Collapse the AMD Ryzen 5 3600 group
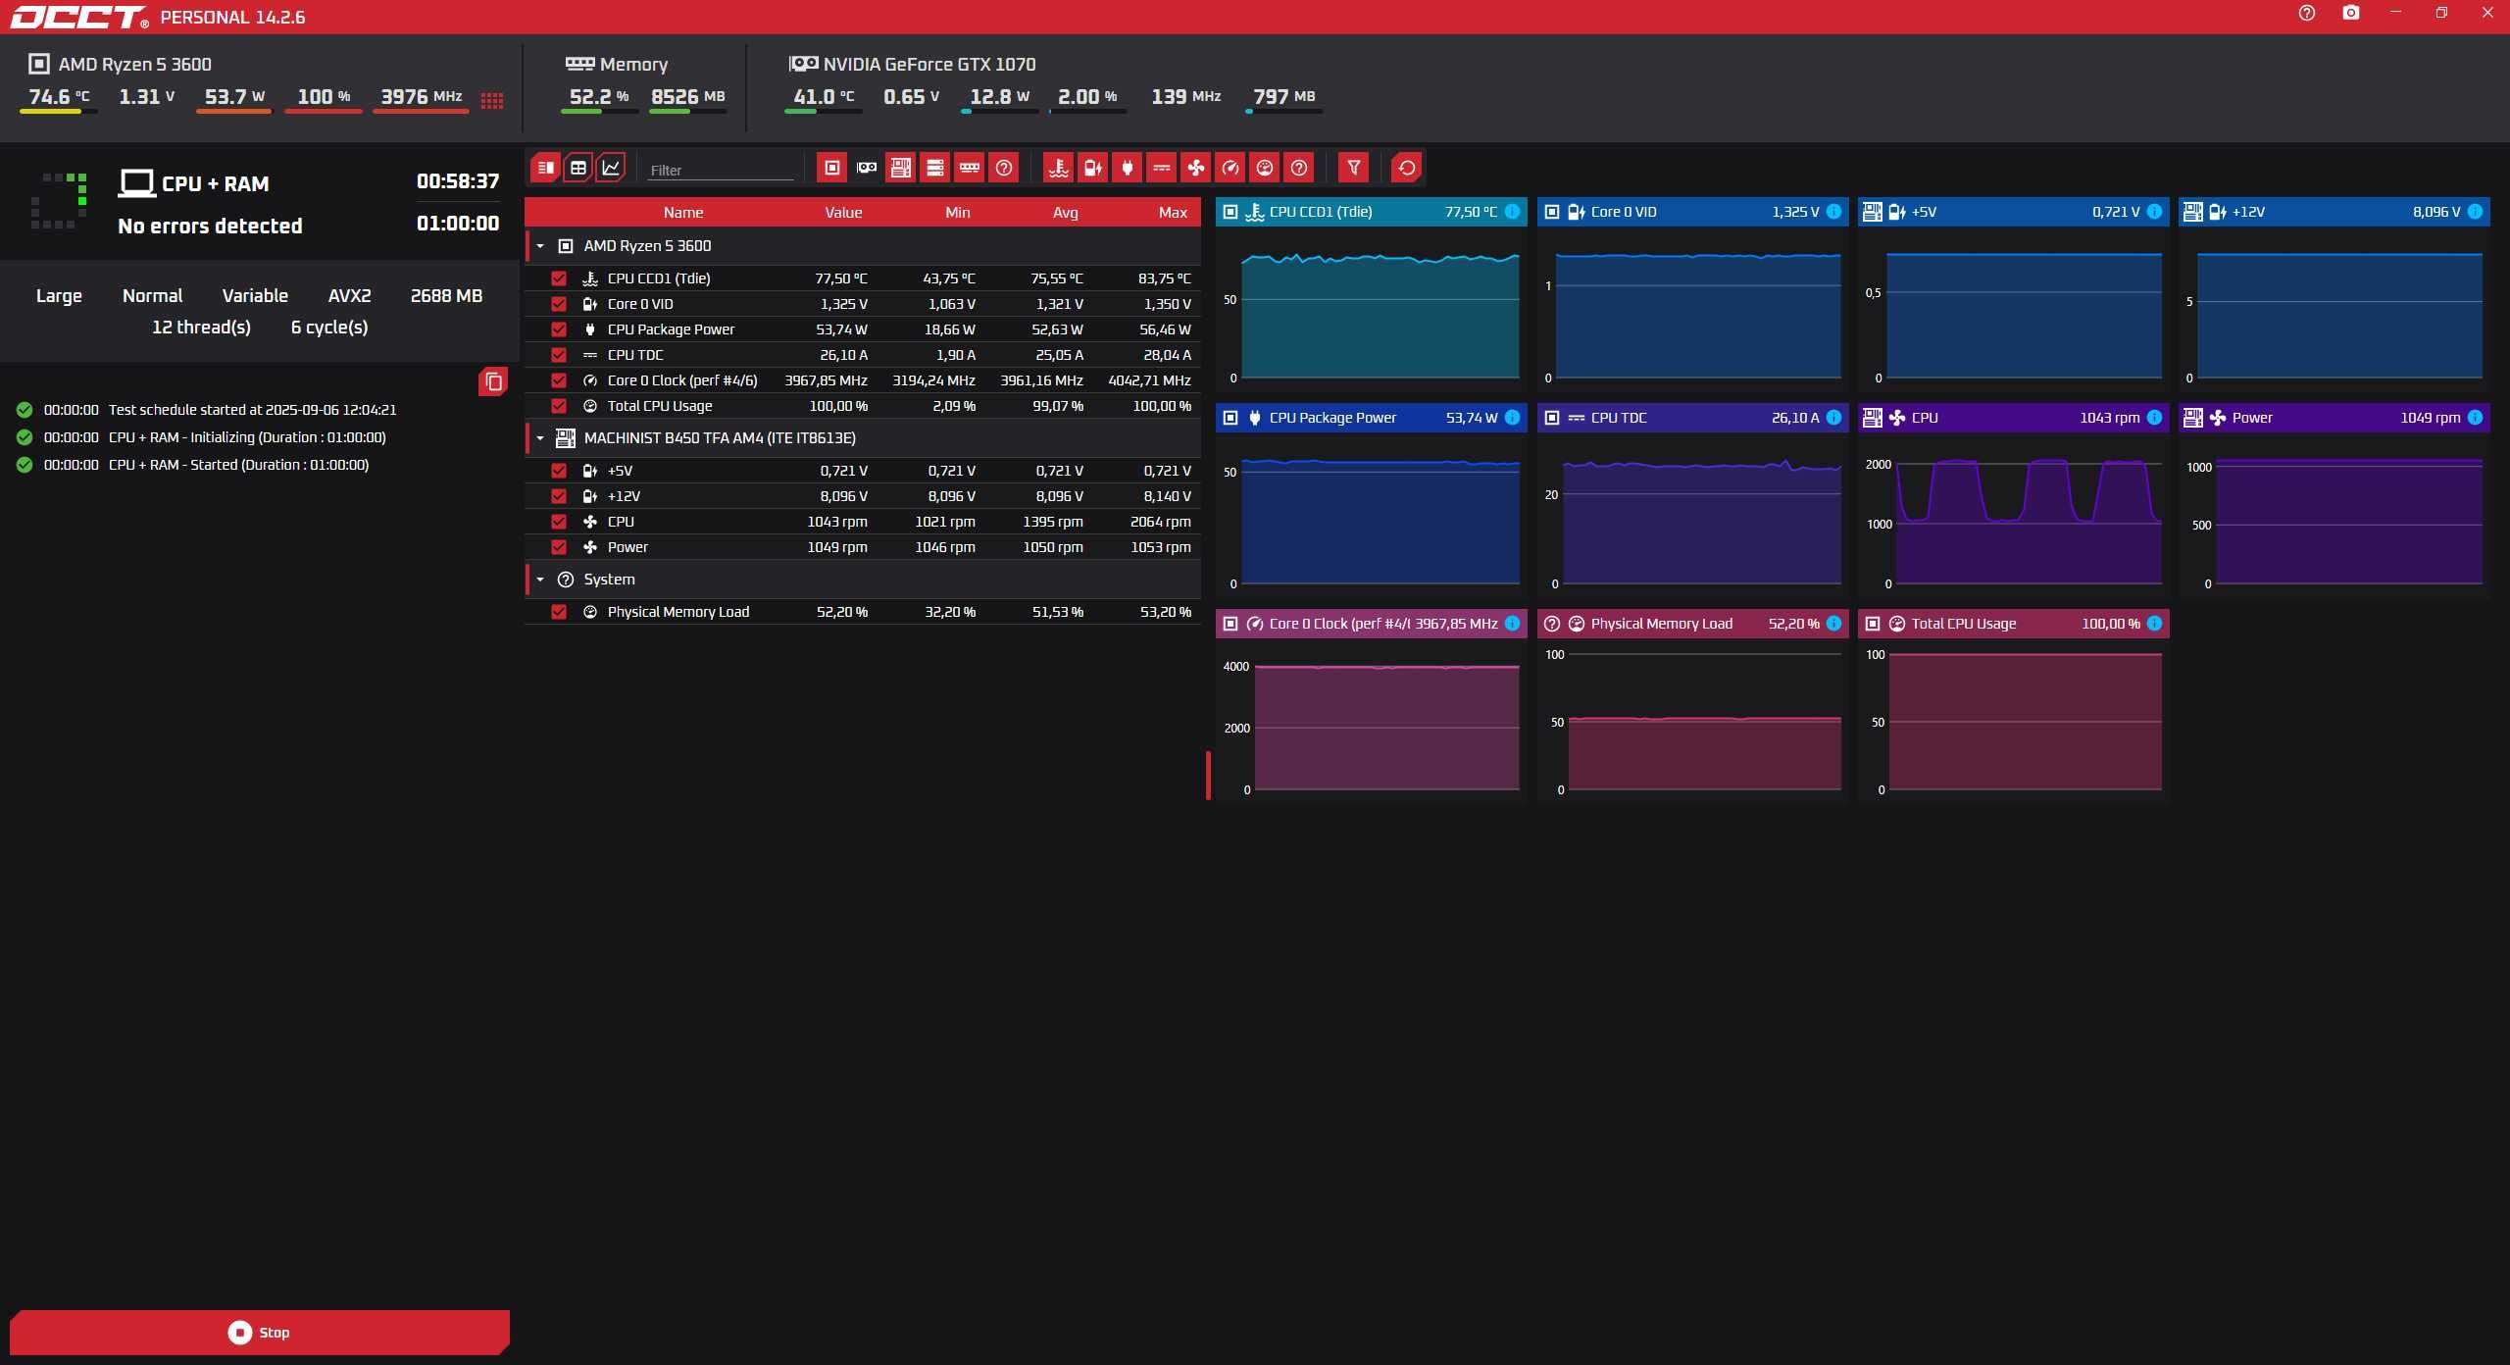 (540, 246)
